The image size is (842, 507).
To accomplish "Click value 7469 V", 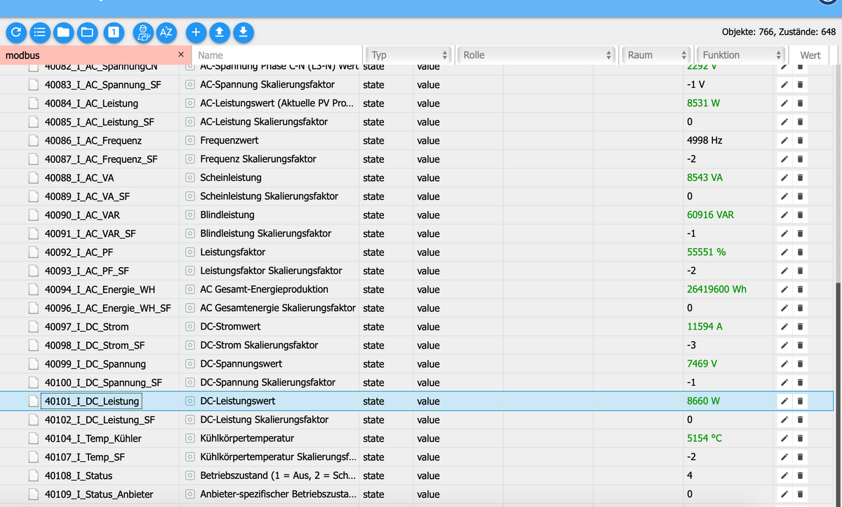I will (x=702, y=364).
